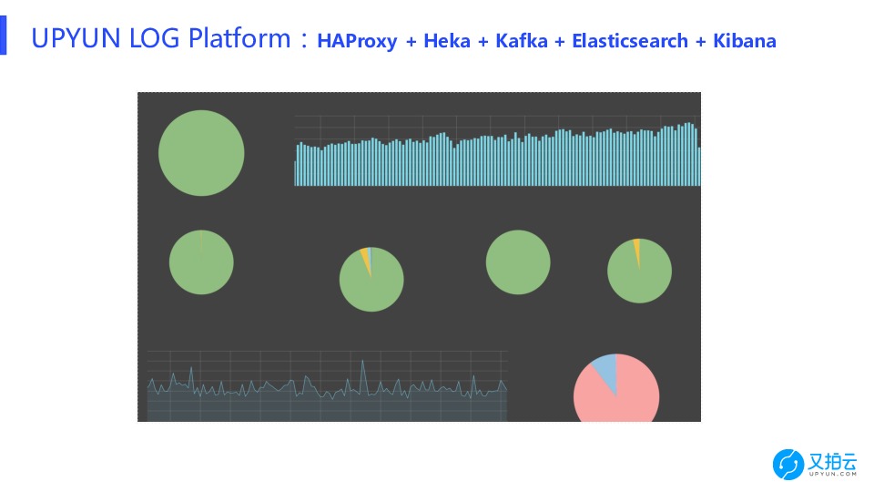The height and width of the screenshot is (492, 874).
Task: Click the tallest spike in the line chart
Action: pos(362,364)
